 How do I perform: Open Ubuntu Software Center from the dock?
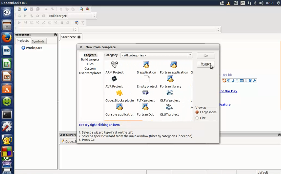tap(7, 89)
